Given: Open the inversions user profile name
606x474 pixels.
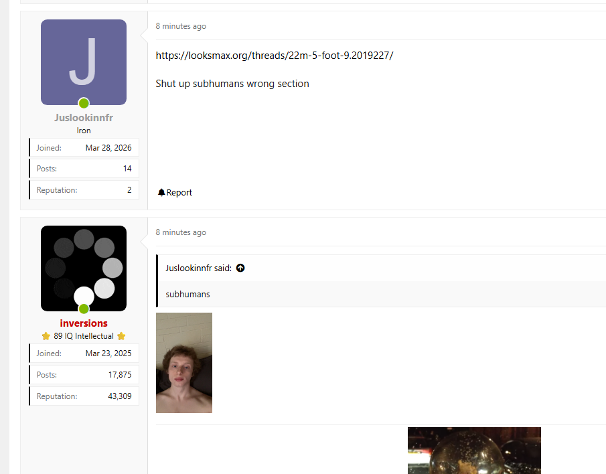Looking at the screenshot, I should [x=84, y=323].
